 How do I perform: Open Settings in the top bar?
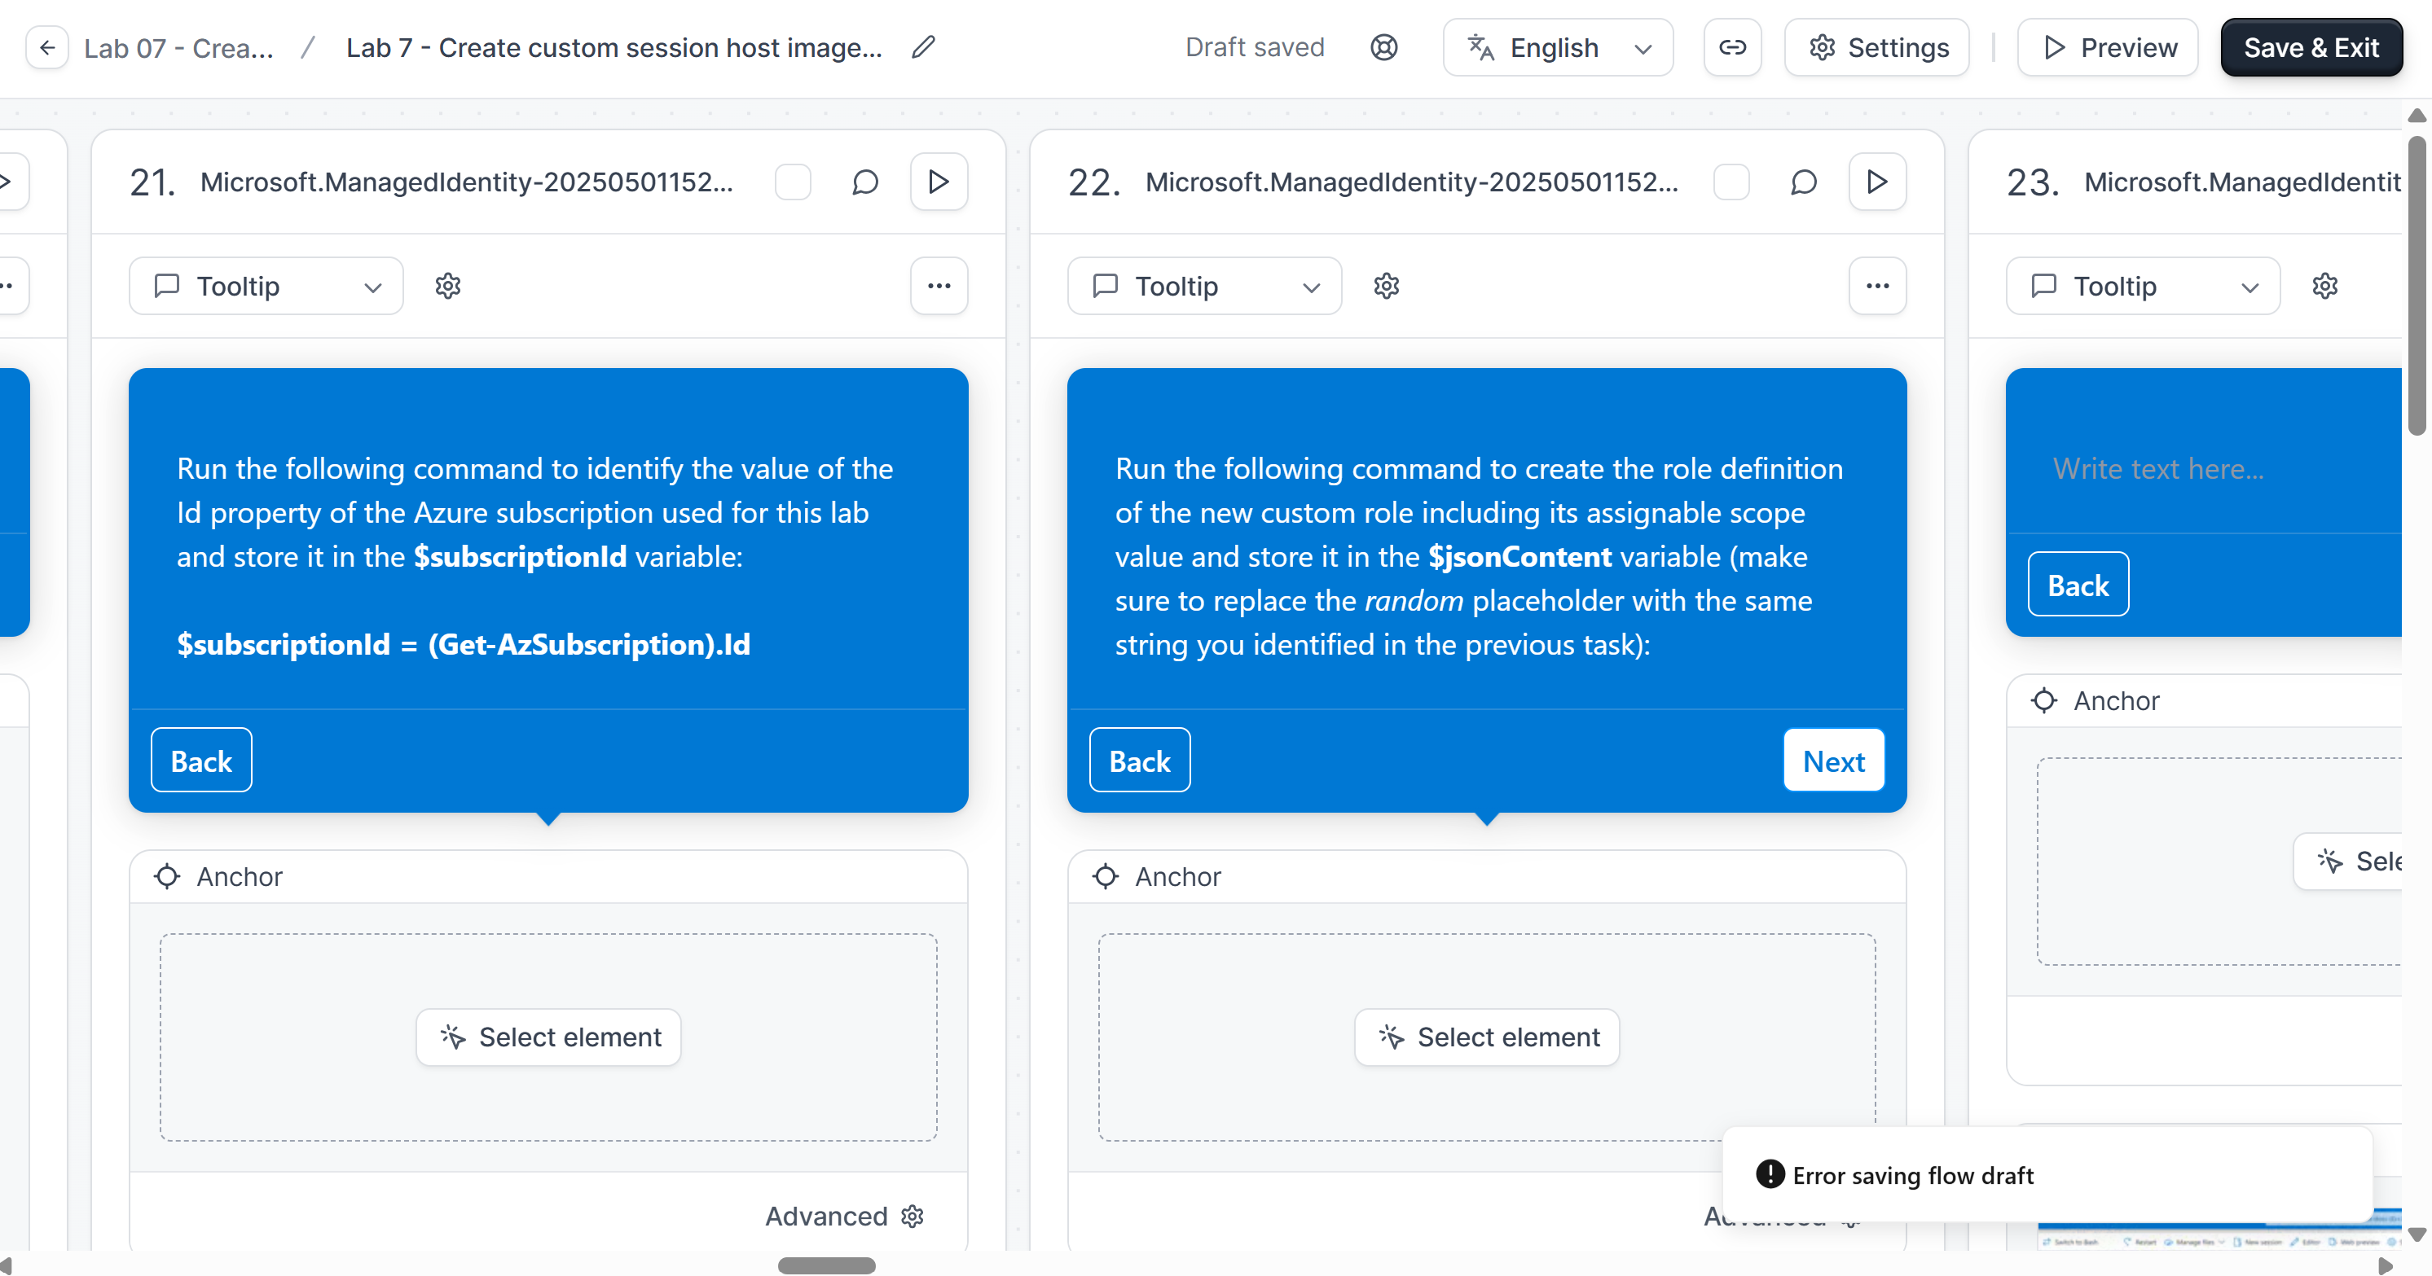pyautogui.click(x=1877, y=47)
